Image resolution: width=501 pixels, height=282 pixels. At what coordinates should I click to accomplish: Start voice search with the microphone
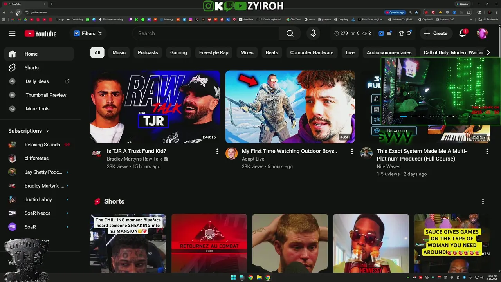313,33
